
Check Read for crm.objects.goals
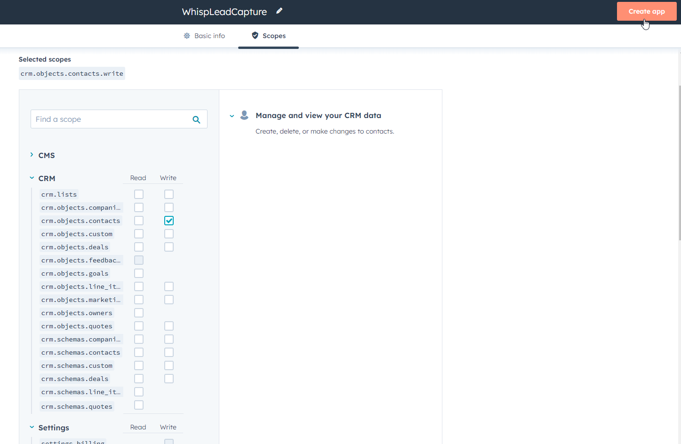(x=139, y=273)
